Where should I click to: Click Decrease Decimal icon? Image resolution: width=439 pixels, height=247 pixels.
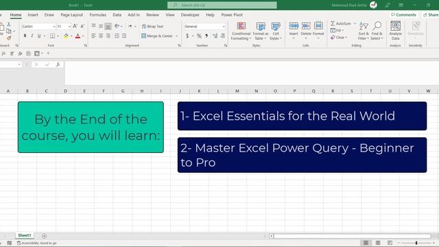[222, 36]
